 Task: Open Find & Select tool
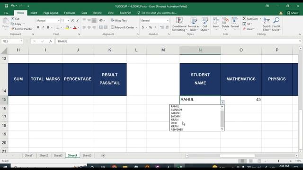pos(276,24)
